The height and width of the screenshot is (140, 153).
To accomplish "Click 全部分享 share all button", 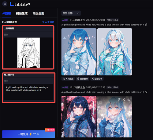I will coord(97,79).
